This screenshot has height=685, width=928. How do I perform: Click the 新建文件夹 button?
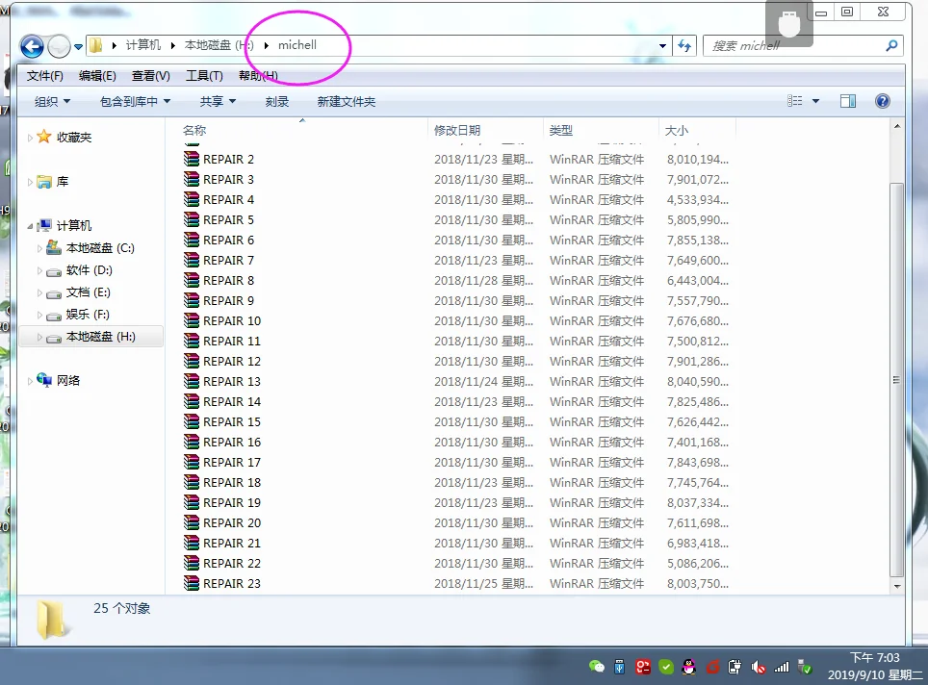(x=347, y=102)
